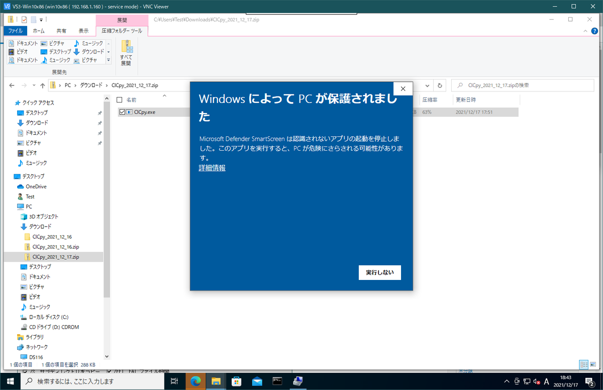Viewport: 603px width, 390px height.
Task: Expand the extract-to gallery More button
Action: [x=109, y=60]
